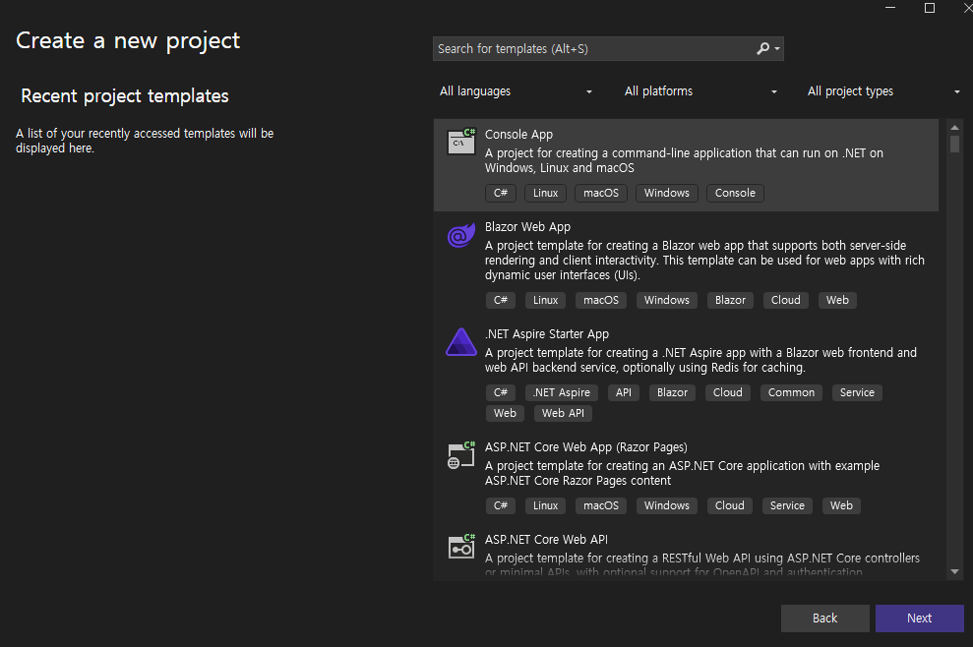This screenshot has height=647, width=973.
Task: Click the C# tag under ASP.NET Core Razor Pages
Action: click(x=501, y=505)
